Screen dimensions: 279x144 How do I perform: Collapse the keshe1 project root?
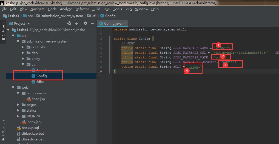8,30
